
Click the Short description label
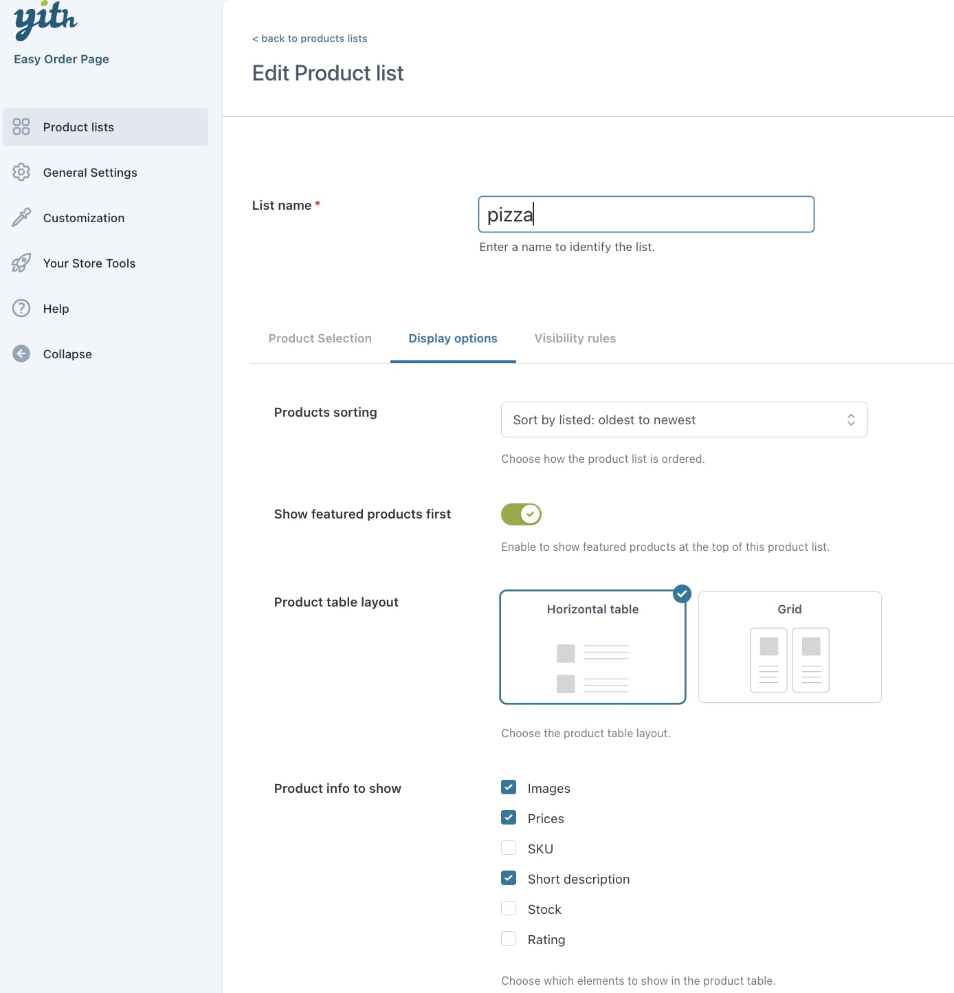(579, 879)
